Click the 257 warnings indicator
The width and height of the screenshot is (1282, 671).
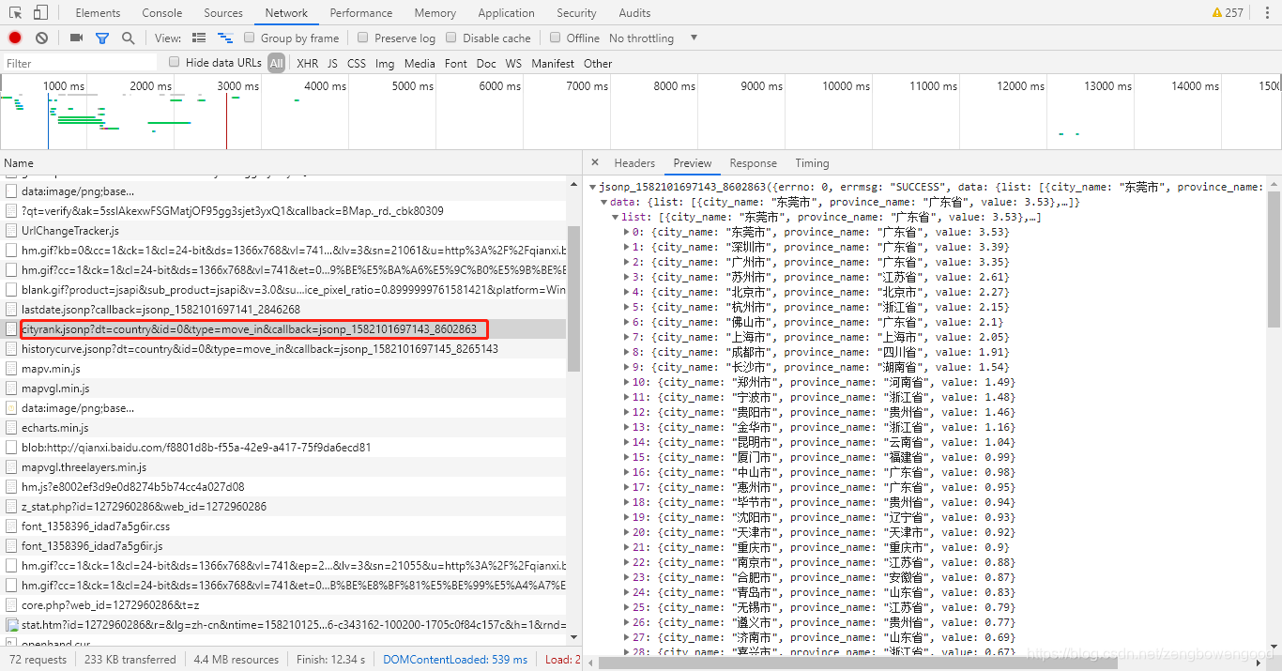[1228, 12]
